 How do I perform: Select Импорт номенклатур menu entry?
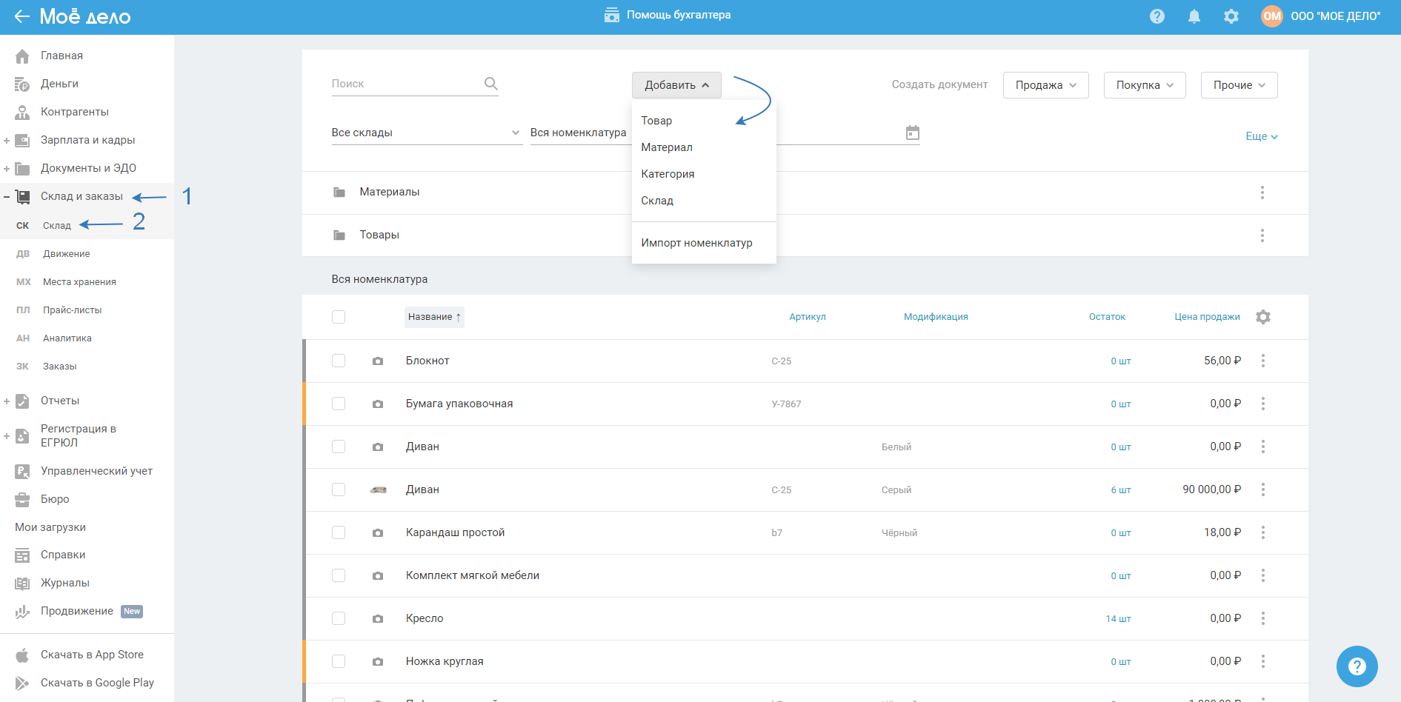[696, 243]
